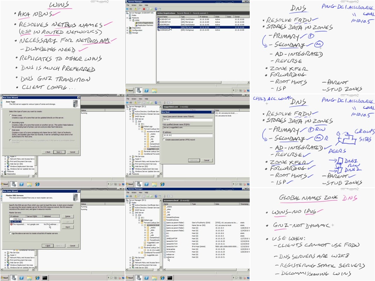This screenshot has width=375, height=281.
Task: Click the red error icon beside The requested... entry
Action: pyautogui.click(x=11, y=224)
